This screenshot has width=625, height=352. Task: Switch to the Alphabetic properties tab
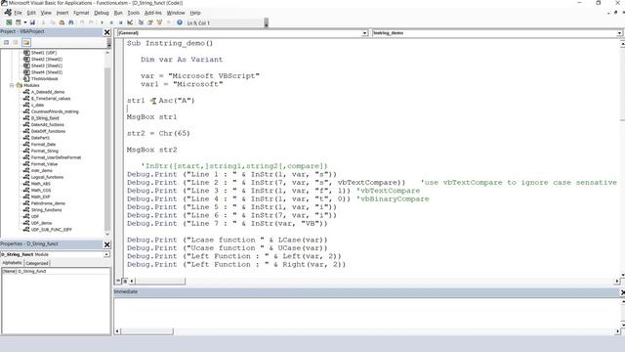pyautogui.click(x=13, y=263)
